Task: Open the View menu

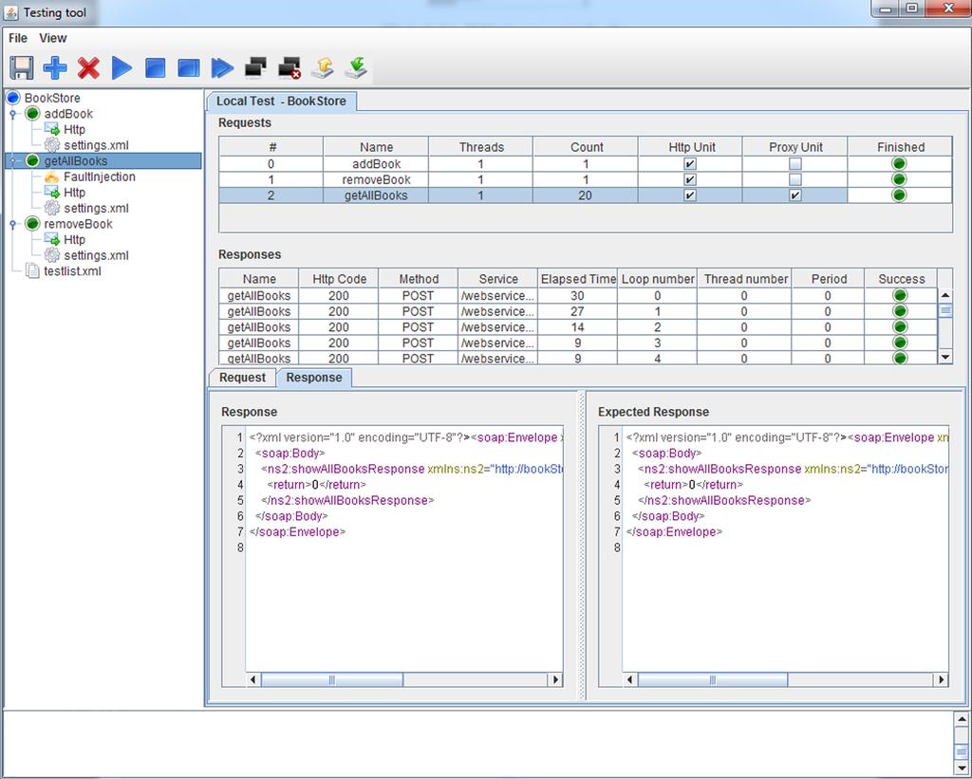Action: point(53,38)
